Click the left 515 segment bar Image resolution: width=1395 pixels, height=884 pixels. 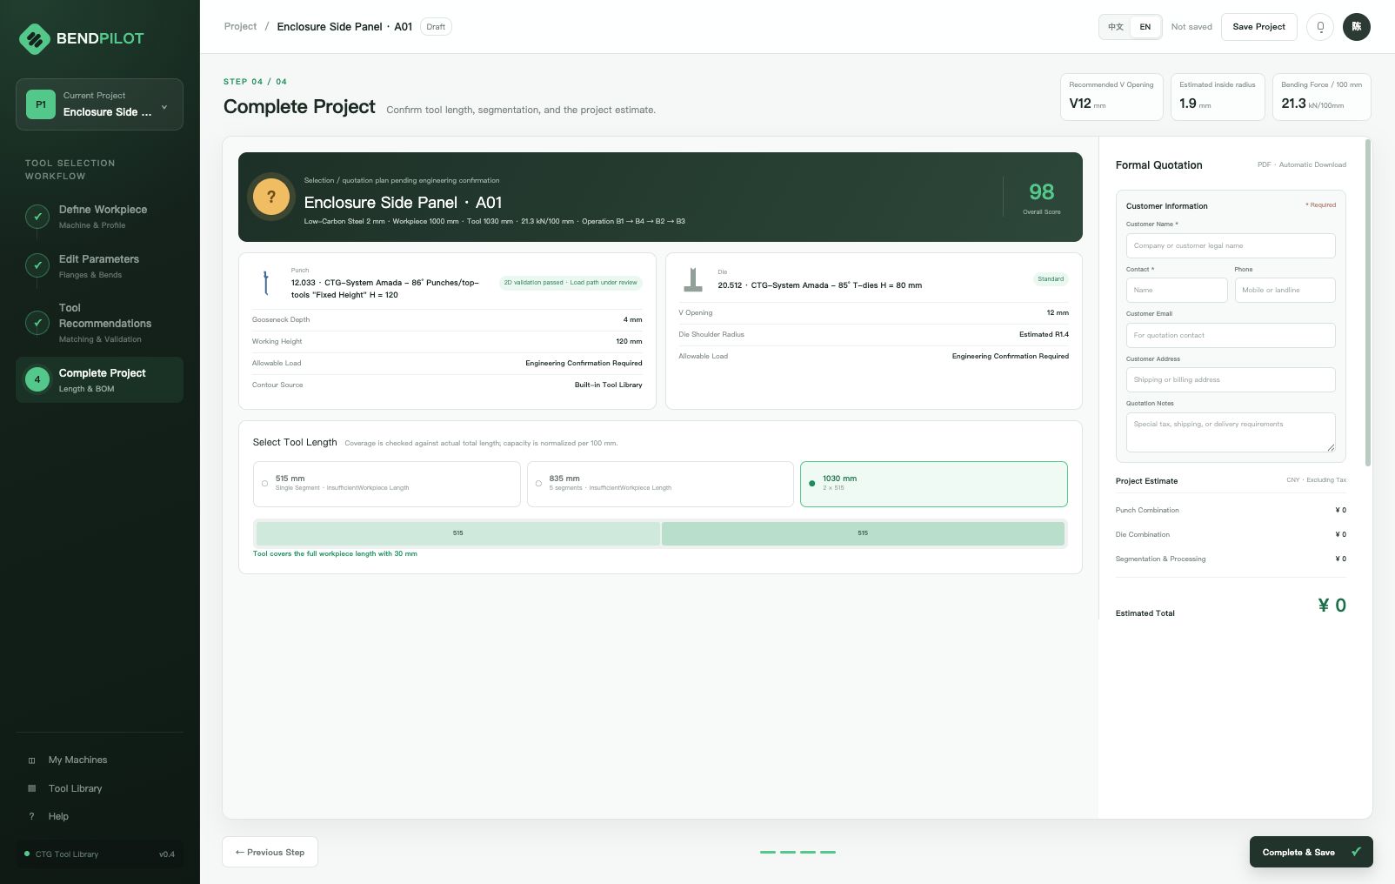457,533
